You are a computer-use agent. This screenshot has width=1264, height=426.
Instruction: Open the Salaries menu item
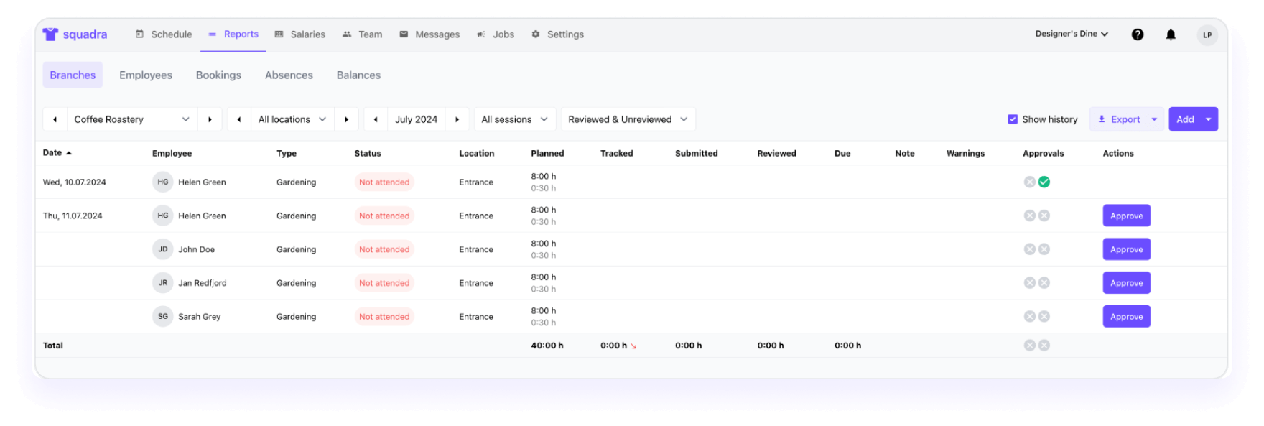click(x=300, y=34)
